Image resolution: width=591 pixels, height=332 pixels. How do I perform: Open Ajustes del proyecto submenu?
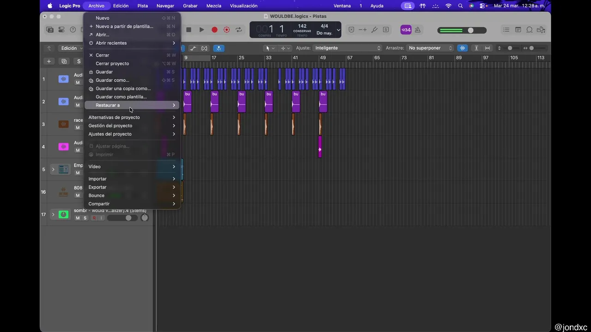pyautogui.click(x=132, y=134)
